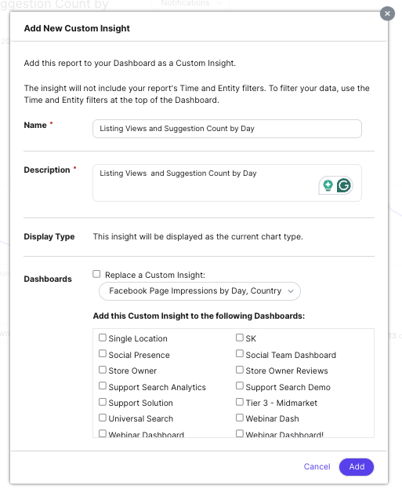
Task: Click the Cancel link
Action: tap(317, 466)
